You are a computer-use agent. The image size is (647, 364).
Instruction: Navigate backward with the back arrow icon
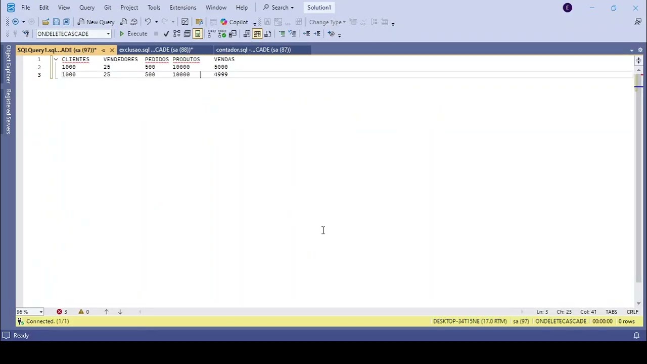pos(15,22)
